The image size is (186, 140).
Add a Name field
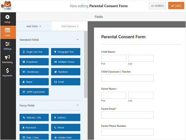[34, 82]
